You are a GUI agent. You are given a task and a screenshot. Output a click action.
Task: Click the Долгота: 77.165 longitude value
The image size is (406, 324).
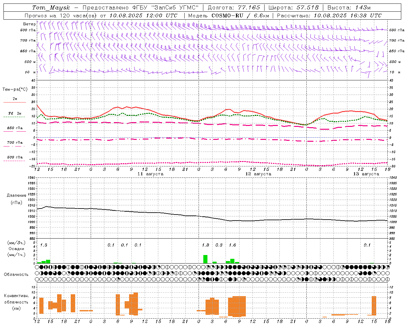[x=234, y=8]
